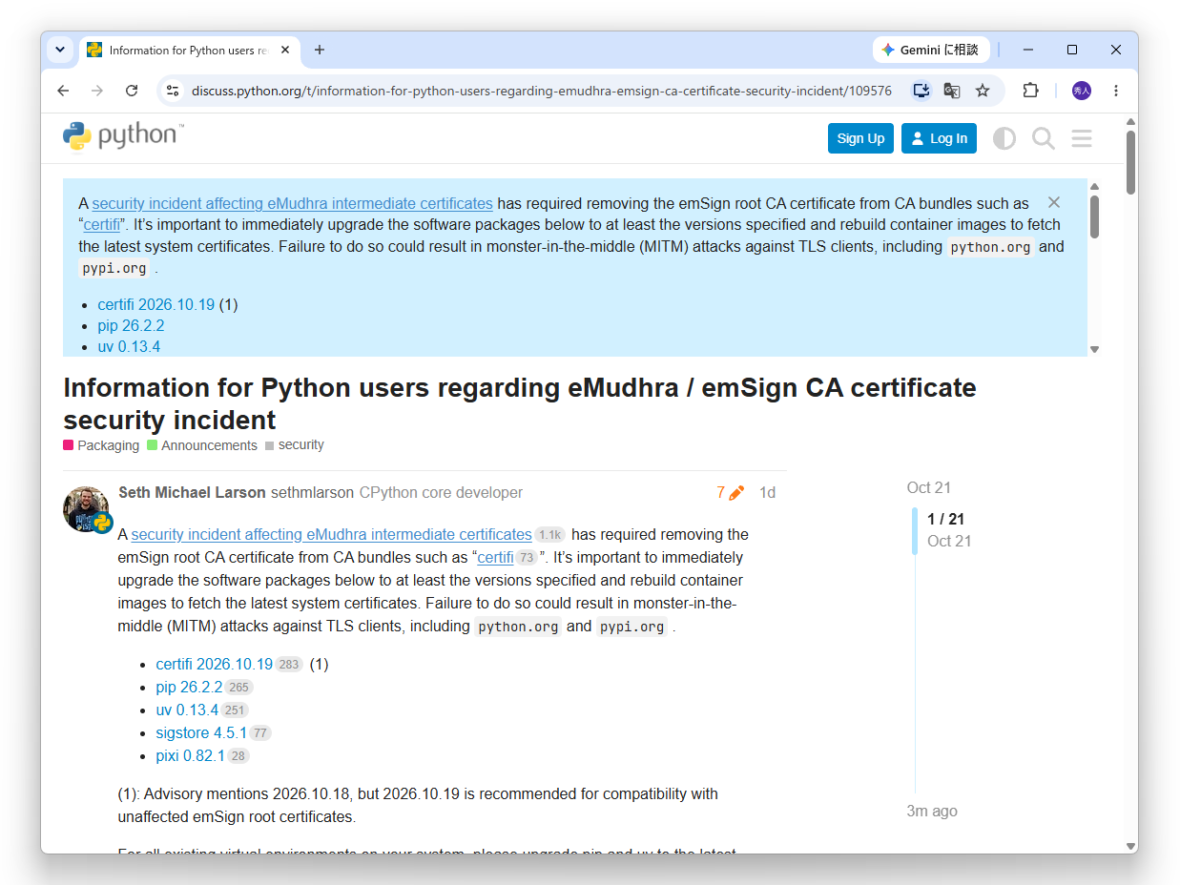Open the Chrome profile avatar
This screenshot has width=1180, height=885.
[x=1081, y=91]
